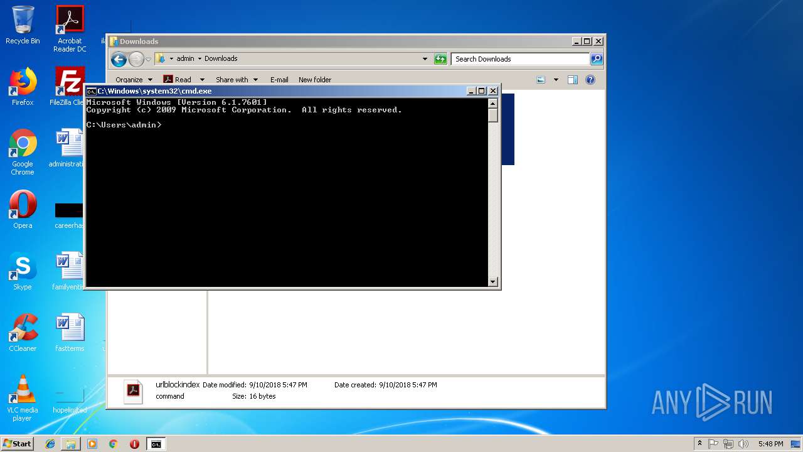Click the Opera icon in the taskbar

(134, 444)
